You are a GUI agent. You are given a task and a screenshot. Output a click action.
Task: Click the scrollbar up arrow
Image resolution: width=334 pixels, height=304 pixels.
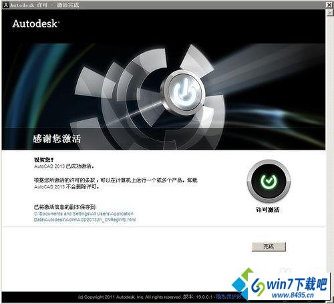tap(329, 13)
